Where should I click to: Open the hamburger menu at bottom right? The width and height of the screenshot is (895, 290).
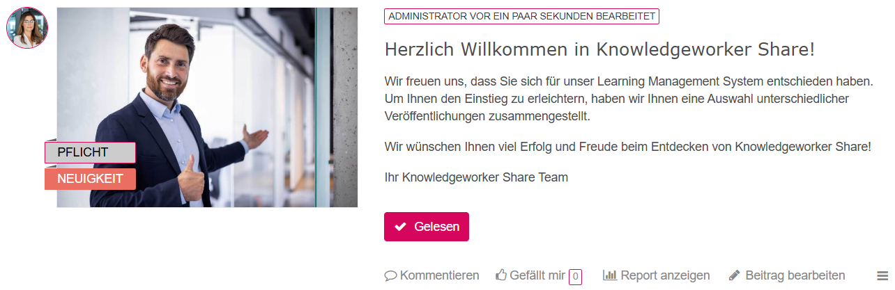click(882, 276)
